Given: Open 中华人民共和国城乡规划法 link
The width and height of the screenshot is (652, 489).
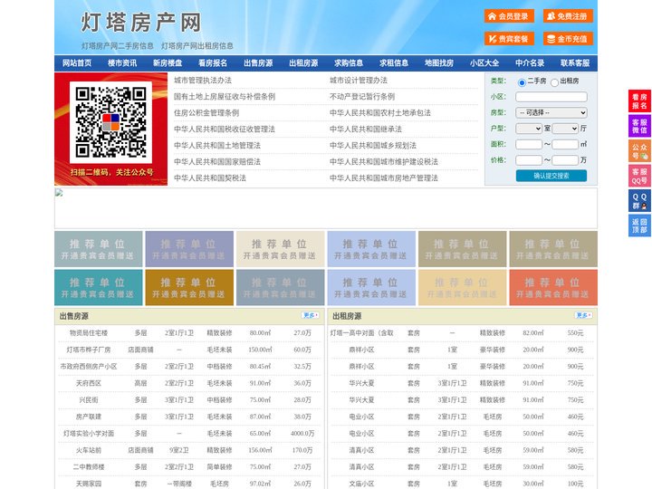Looking at the screenshot, I should (373, 145).
